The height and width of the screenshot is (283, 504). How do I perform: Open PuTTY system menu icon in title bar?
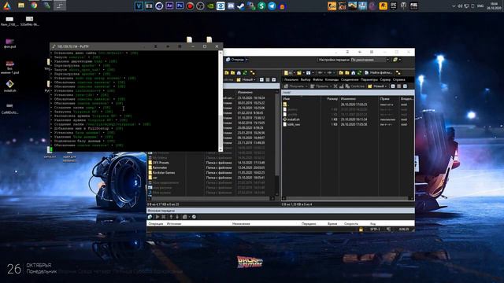pyautogui.click(x=54, y=46)
